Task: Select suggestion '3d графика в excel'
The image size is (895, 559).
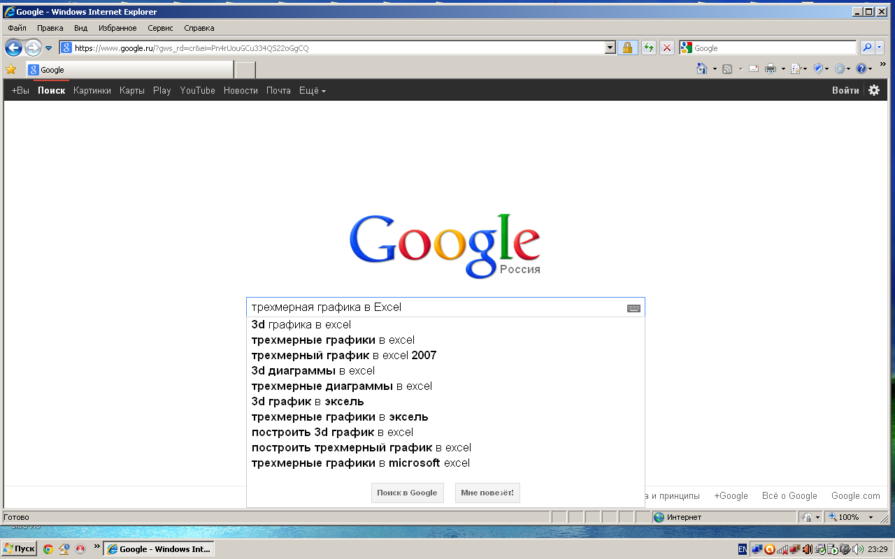Action: pyautogui.click(x=445, y=324)
